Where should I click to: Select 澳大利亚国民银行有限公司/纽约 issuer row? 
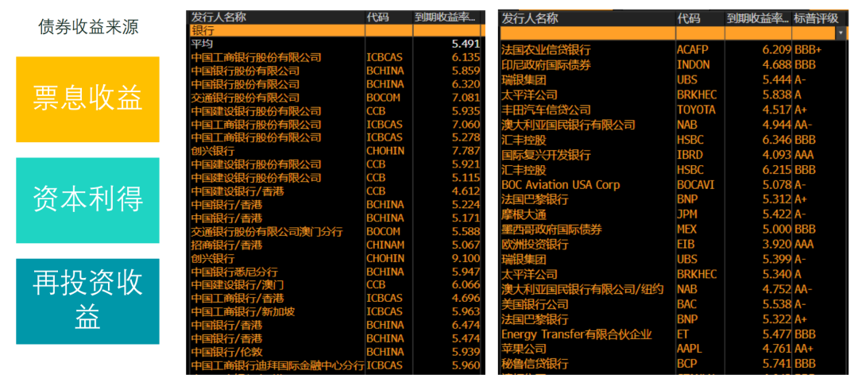672,288
